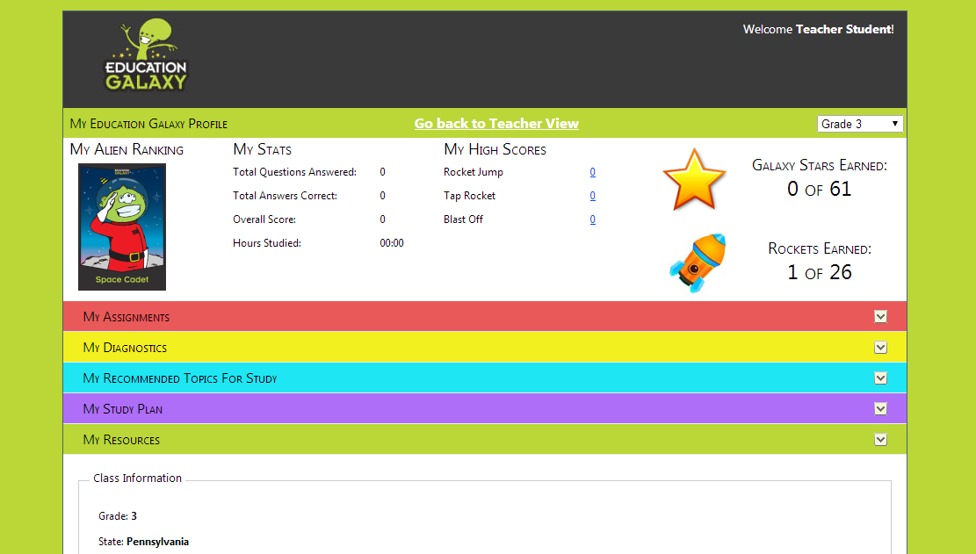Click the State: Pennsylvania line
Image resolution: width=976 pixels, height=554 pixels.
pyautogui.click(x=144, y=542)
